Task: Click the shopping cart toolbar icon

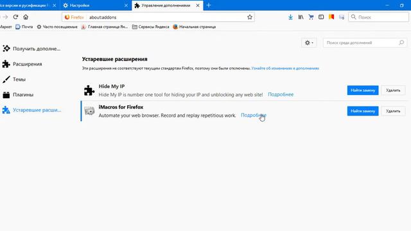Action: pyautogui.click(x=311, y=17)
